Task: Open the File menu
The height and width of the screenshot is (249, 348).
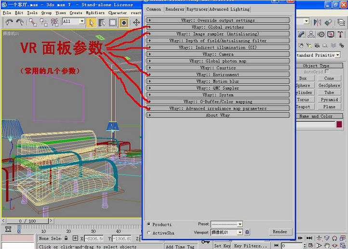Action: pos(7,13)
